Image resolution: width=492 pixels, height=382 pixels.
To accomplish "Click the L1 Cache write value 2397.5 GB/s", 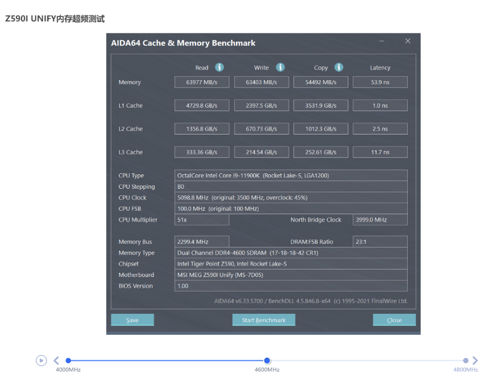I will click(261, 106).
